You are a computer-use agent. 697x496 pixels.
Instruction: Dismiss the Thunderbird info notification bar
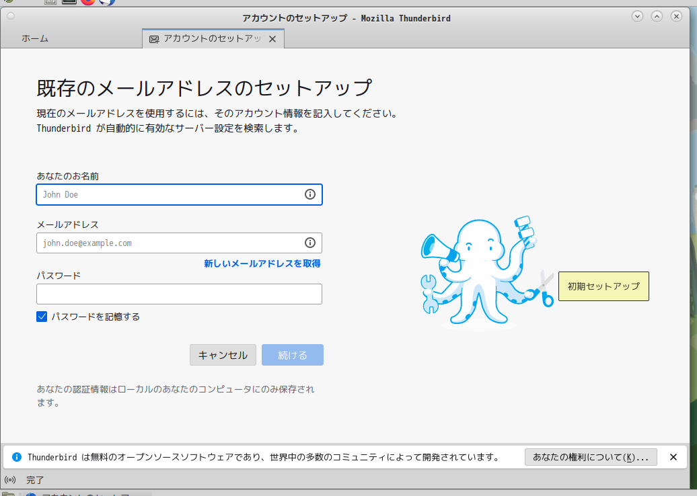[x=673, y=457]
